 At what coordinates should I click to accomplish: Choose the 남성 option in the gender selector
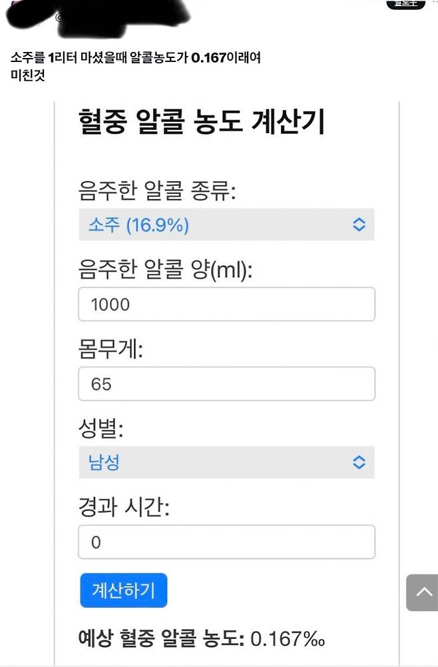[x=226, y=462]
